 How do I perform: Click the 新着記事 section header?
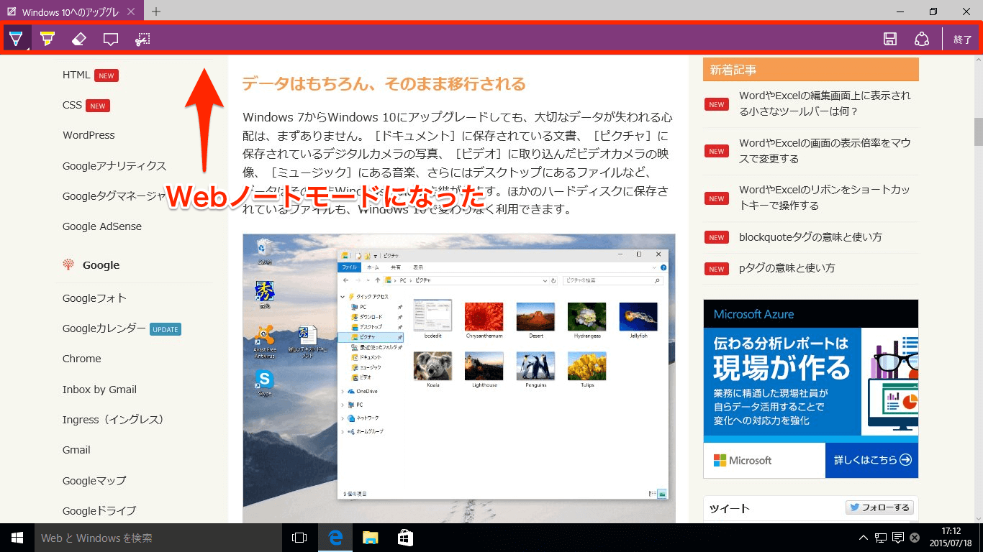811,70
